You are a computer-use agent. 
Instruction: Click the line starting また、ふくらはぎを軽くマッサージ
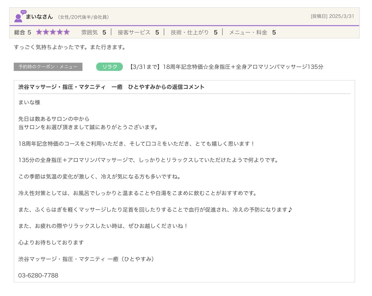(155, 209)
